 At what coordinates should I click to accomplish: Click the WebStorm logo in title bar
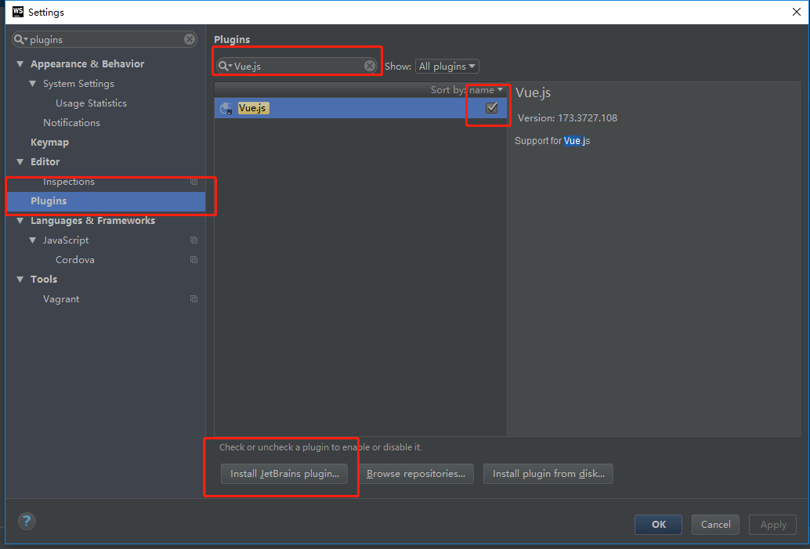tap(18, 12)
